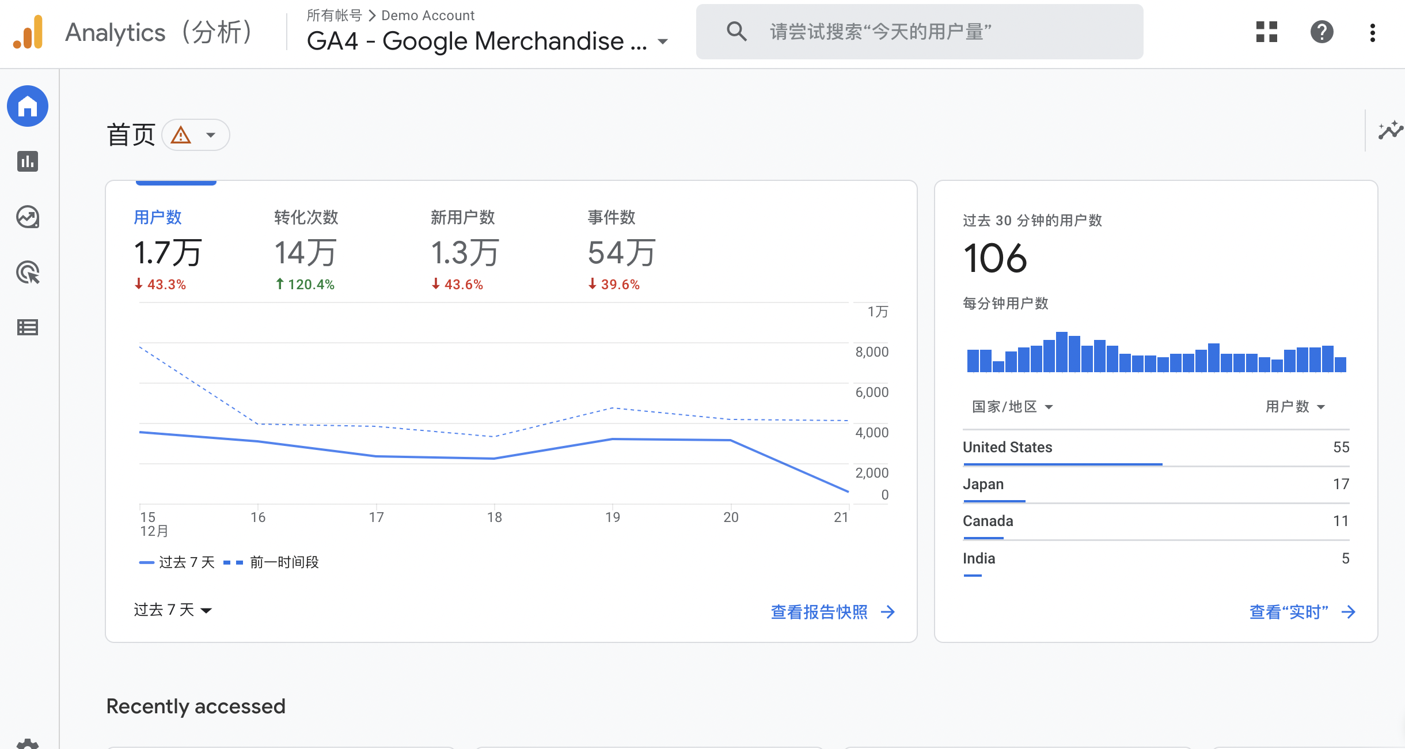Click the help question mark icon

pos(1322,32)
